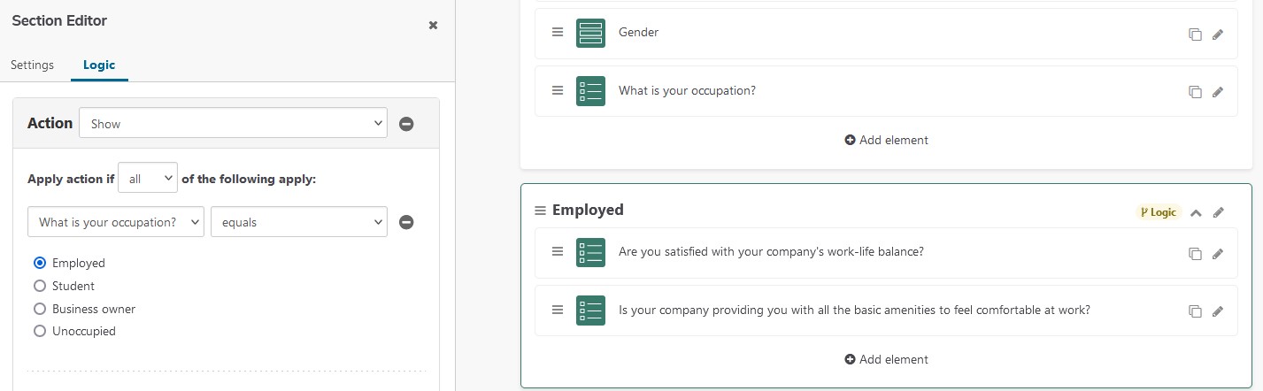Remove the Show action with minus icon

[406, 124]
